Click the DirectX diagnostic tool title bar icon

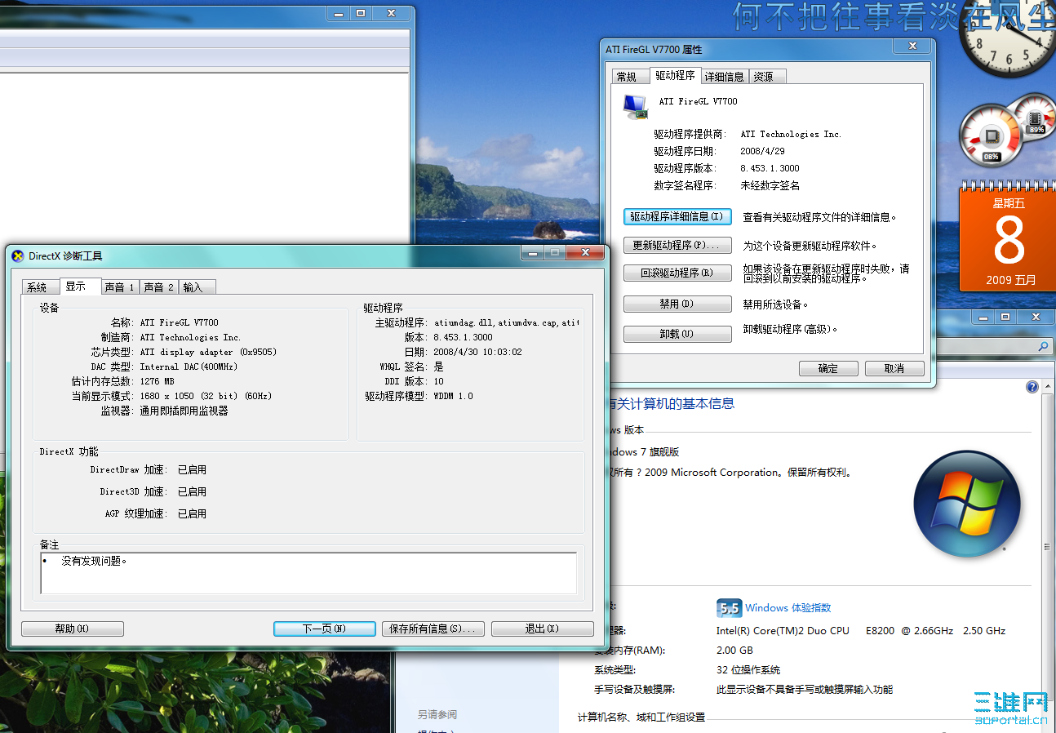[18, 255]
